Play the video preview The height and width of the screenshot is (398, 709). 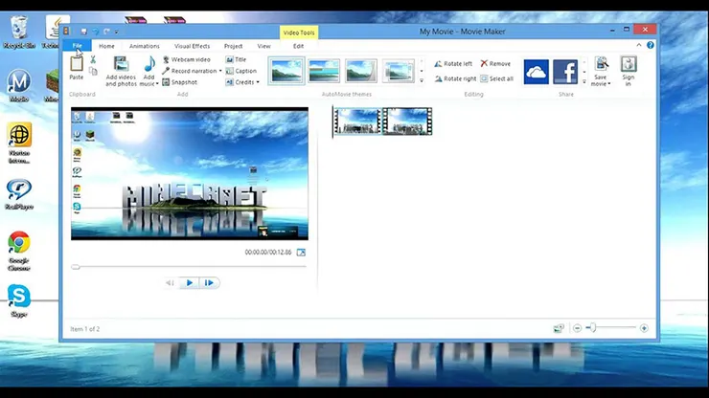(x=189, y=283)
